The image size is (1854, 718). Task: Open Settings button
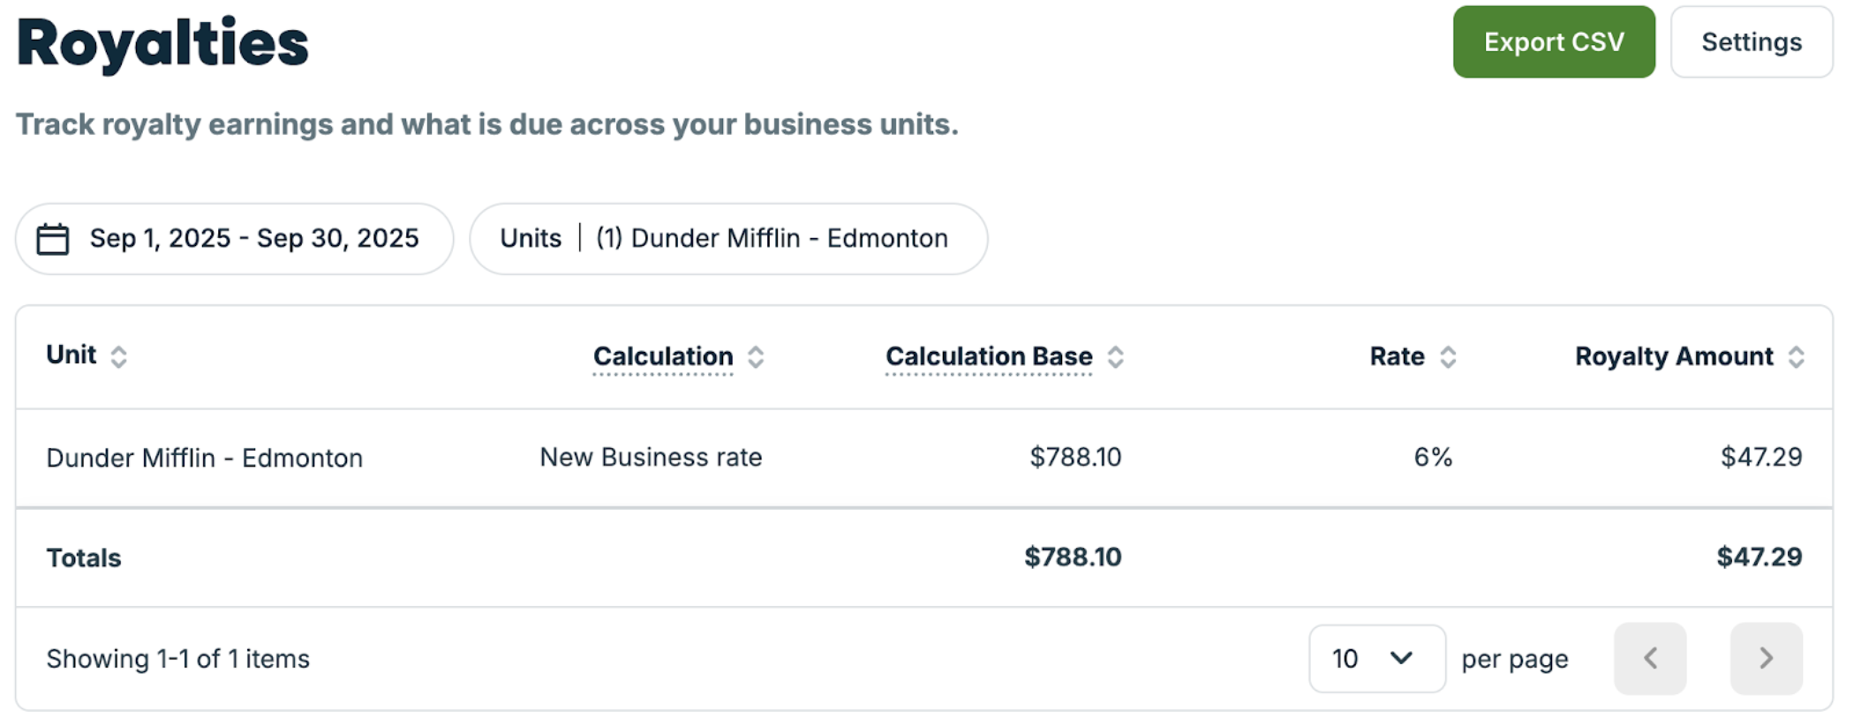(1751, 42)
